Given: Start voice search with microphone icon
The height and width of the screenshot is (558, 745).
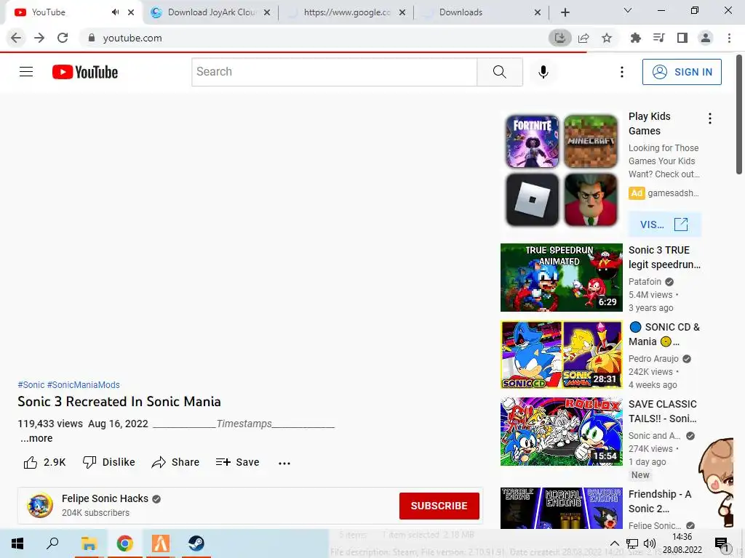Looking at the screenshot, I should (543, 72).
